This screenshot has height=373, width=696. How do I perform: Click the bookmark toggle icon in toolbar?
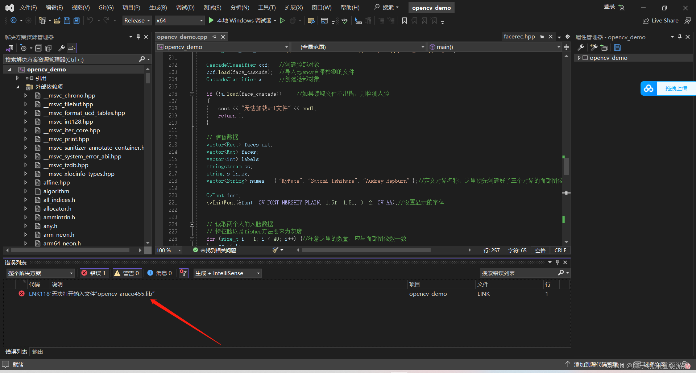pos(405,21)
